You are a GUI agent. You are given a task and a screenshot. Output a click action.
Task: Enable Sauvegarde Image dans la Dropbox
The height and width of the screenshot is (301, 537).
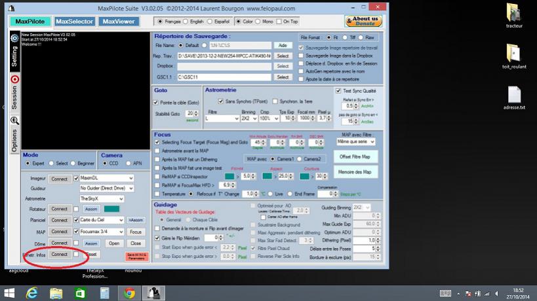pyautogui.click(x=301, y=56)
